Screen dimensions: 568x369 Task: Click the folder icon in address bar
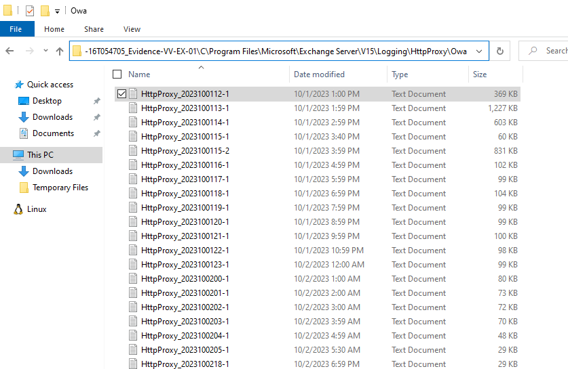(77, 51)
